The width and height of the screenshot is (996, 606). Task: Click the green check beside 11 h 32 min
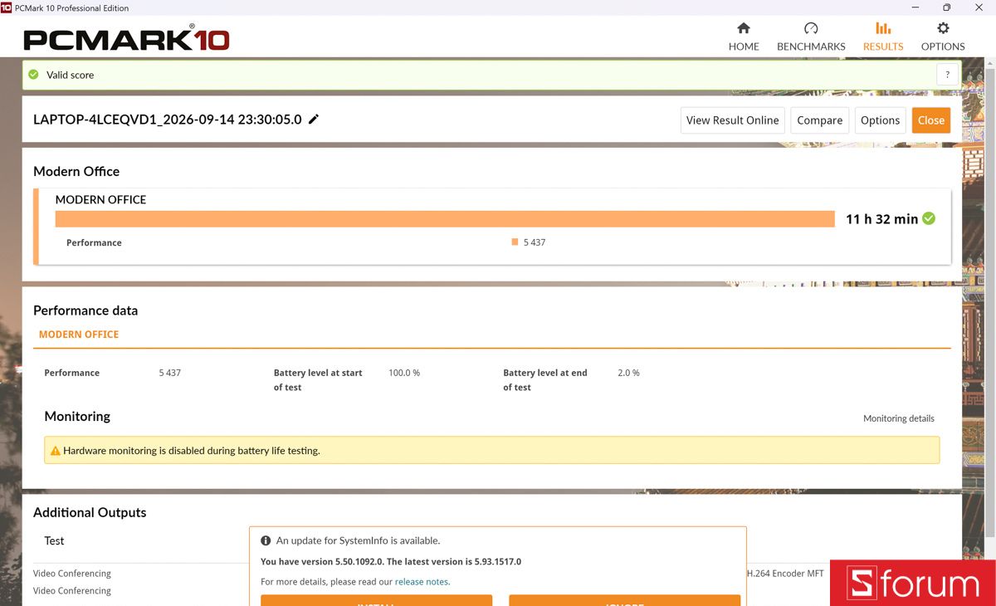[x=929, y=218]
